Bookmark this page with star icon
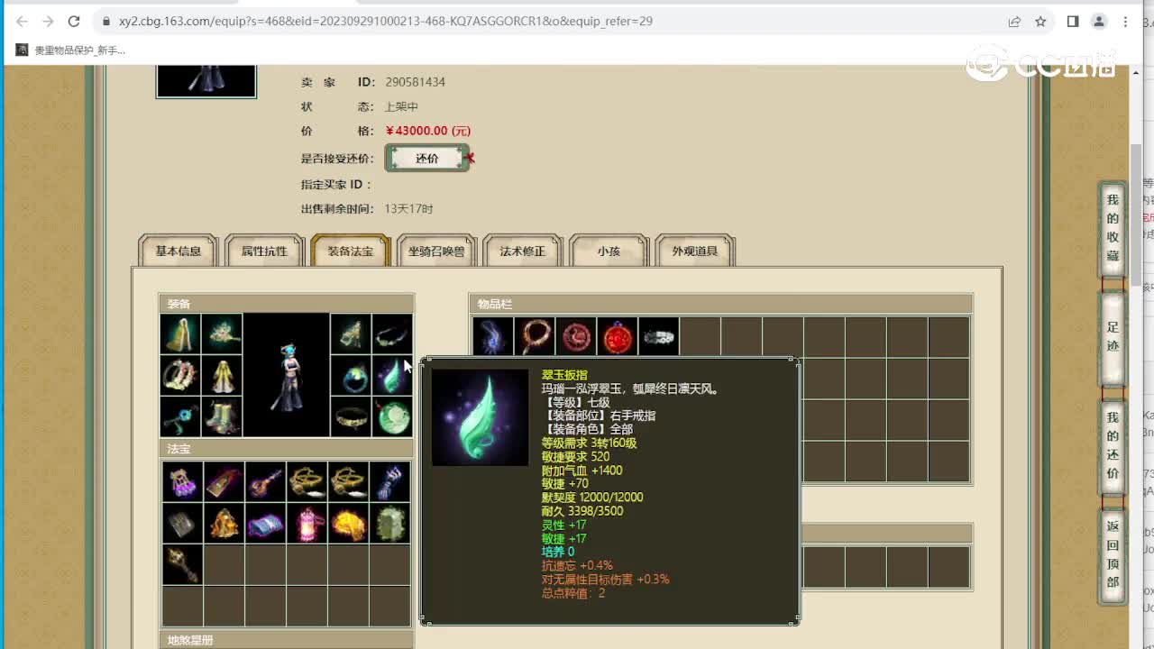The image size is (1154, 649). click(x=1040, y=21)
